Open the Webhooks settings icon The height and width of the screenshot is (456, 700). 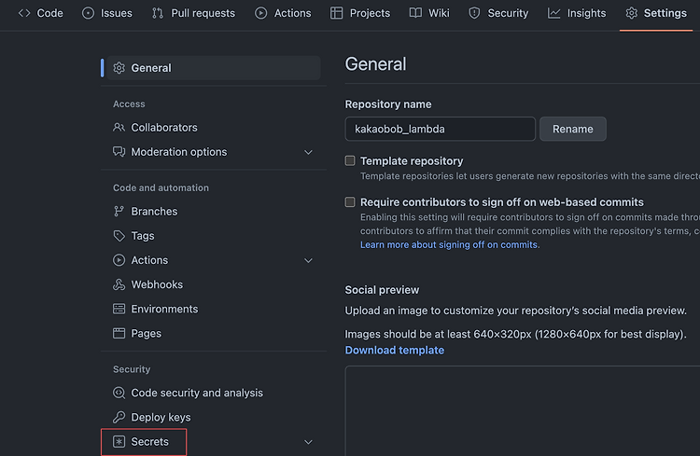(x=119, y=284)
